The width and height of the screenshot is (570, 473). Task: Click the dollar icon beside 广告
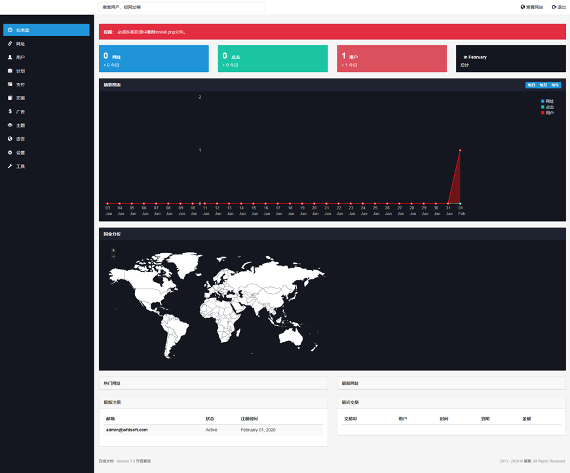point(10,112)
